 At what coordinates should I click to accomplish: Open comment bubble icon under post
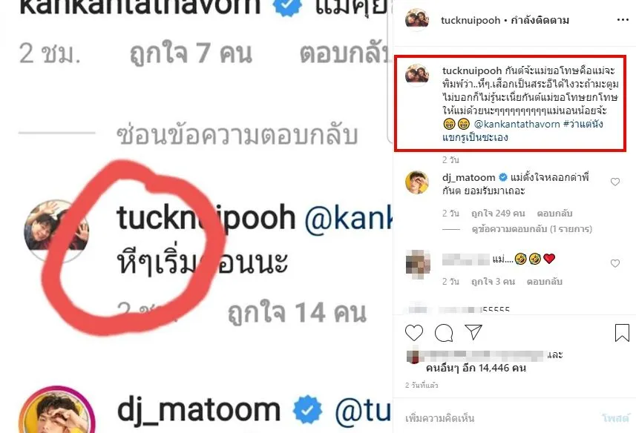click(x=444, y=333)
